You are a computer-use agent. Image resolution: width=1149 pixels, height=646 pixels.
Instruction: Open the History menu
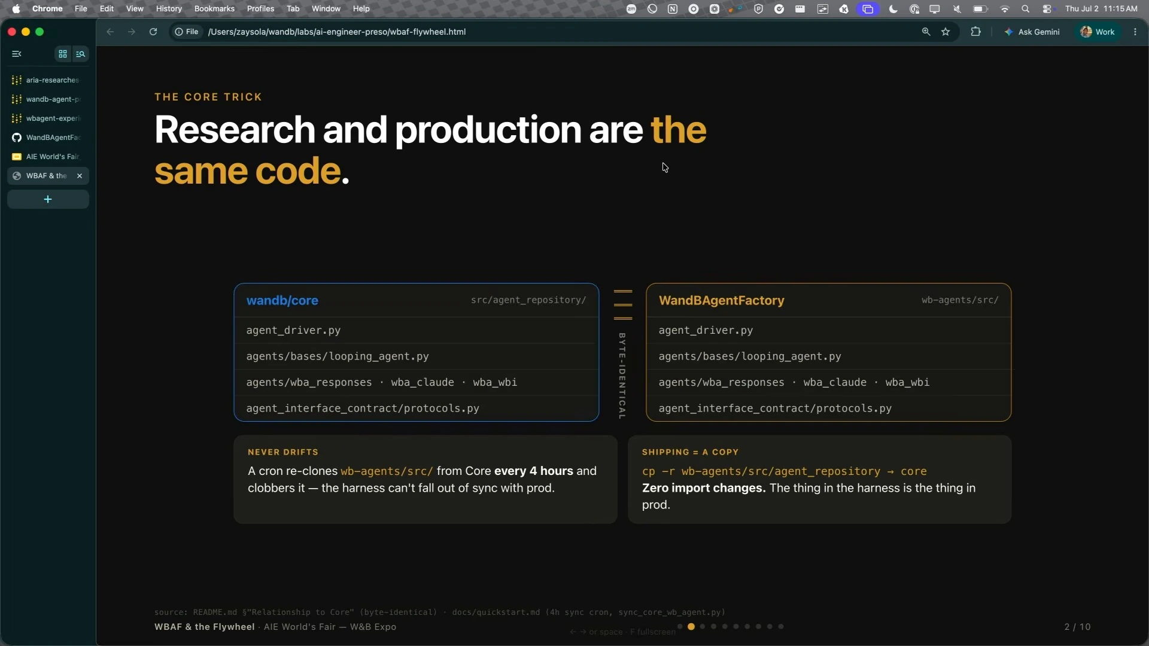pos(169,8)
